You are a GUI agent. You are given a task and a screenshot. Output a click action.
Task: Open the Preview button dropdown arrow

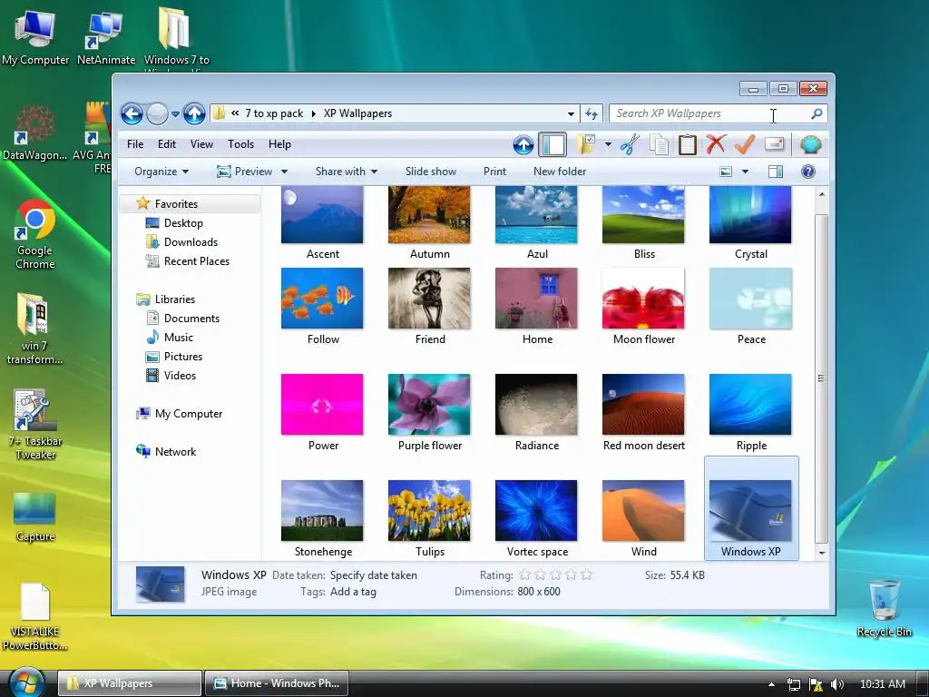coord(284,172)
